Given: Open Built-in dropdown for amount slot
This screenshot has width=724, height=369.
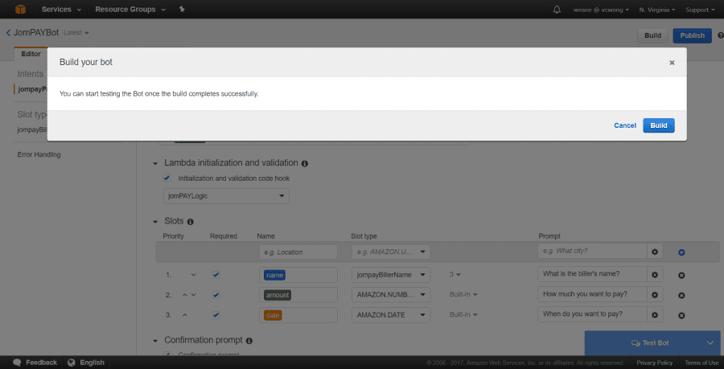Looking at the screenshot, I should click(463, 295).
